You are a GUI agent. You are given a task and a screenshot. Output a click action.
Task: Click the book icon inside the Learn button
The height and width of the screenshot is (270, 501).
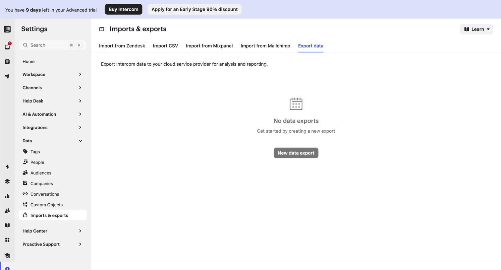[x=467, y=29]
